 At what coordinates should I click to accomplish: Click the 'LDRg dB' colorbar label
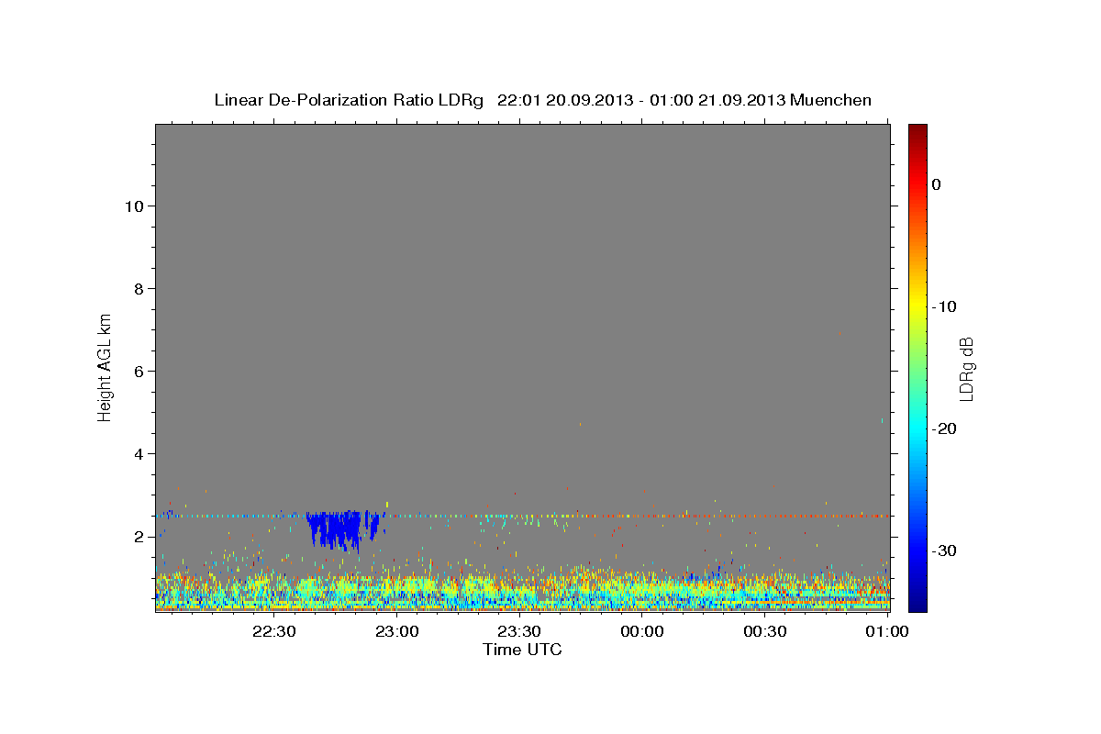click(x=966, y=369)
